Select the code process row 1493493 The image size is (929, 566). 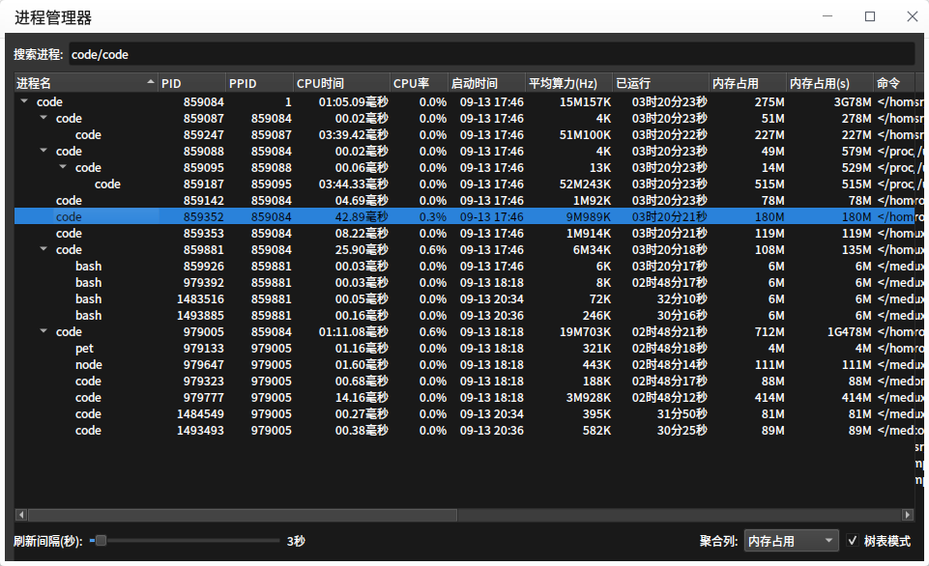(464, 431)
